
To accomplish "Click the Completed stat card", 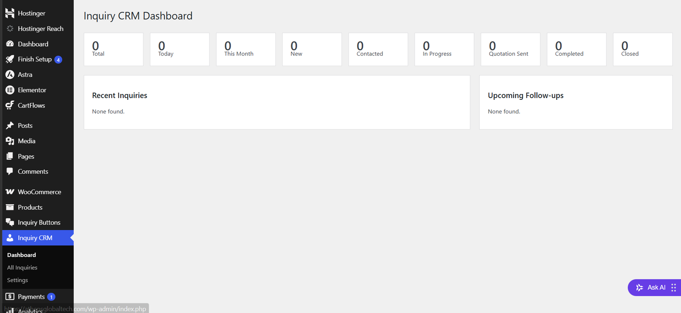I will pyautogui.click(x=577, y=49).
